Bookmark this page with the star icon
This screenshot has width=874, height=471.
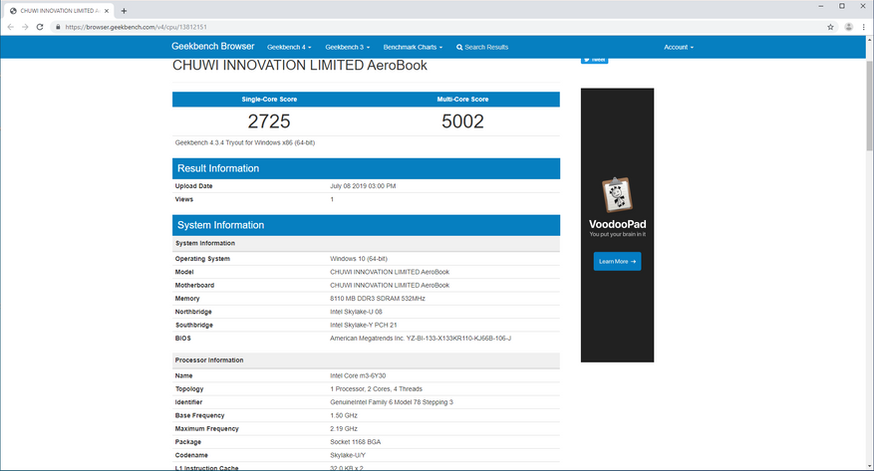tap(830, 27)
